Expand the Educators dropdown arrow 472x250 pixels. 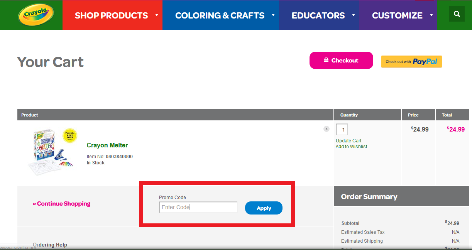click(354, 15)
